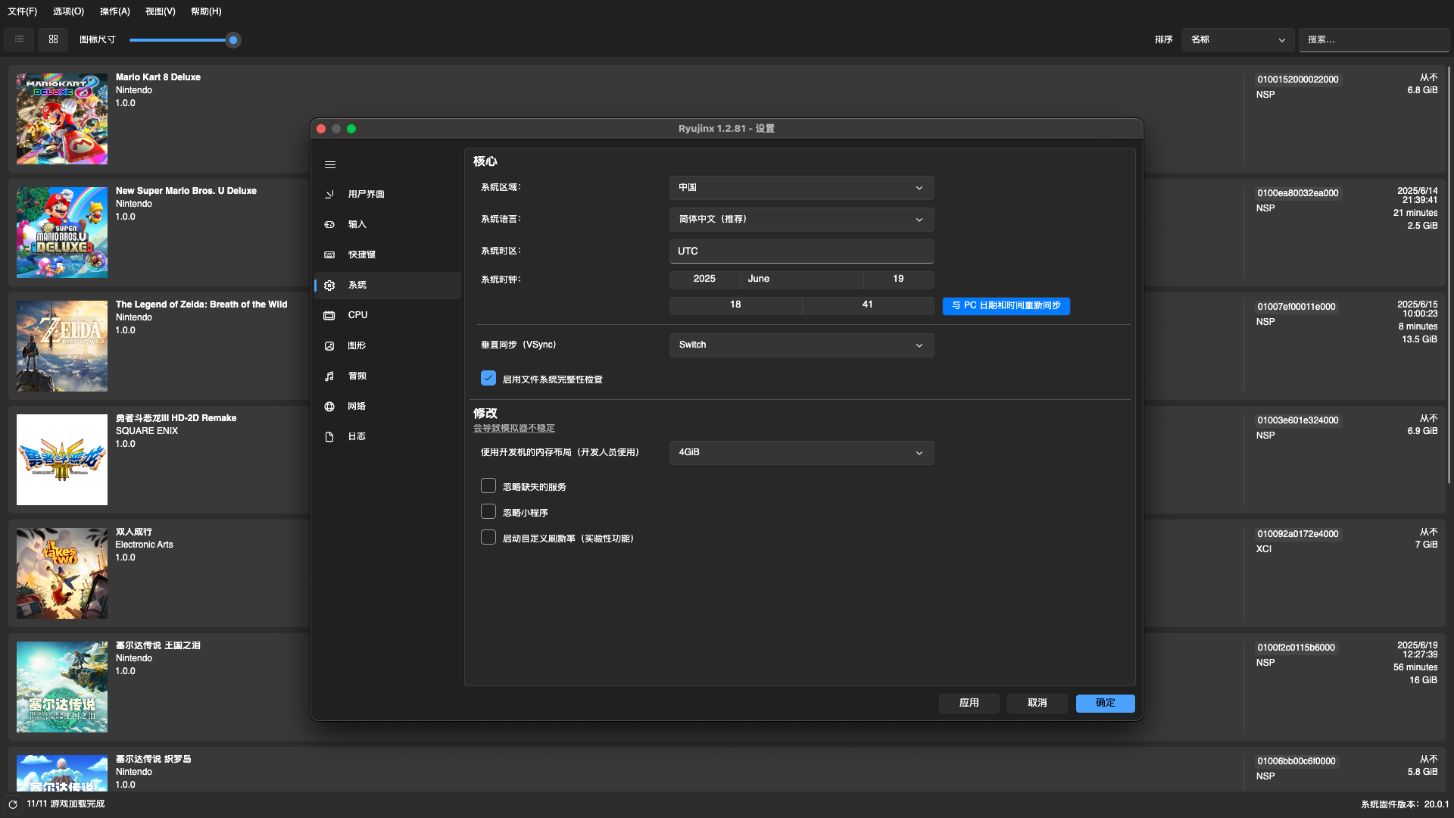Click the year 2025 clock field
Image resolution: width=1454 pixels, height=818 pixels.
(704, 279)
